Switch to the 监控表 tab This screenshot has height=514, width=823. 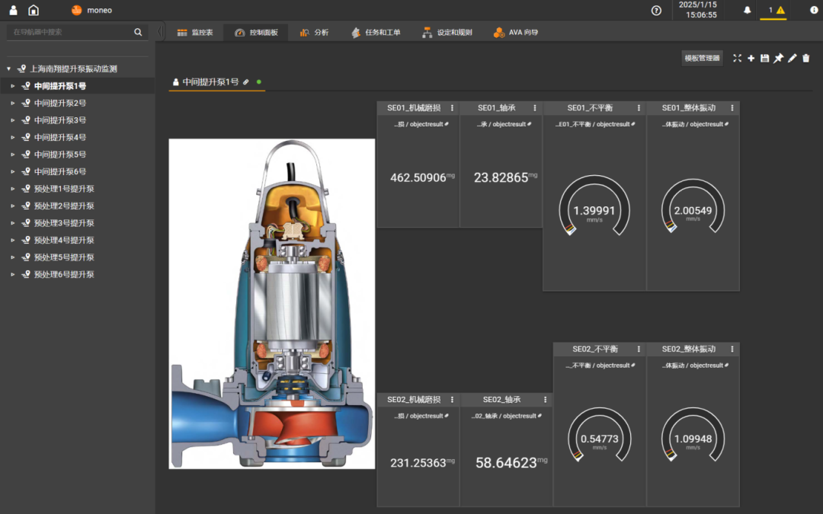[x=194, y=33]
